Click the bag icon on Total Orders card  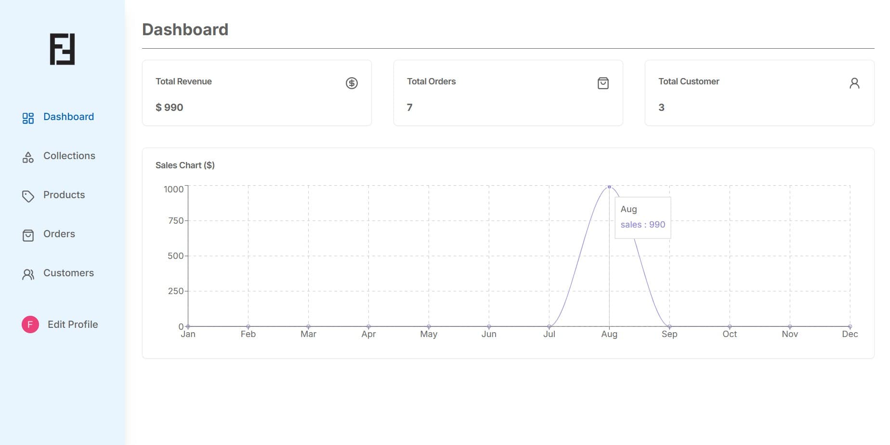tap(603, 83)
